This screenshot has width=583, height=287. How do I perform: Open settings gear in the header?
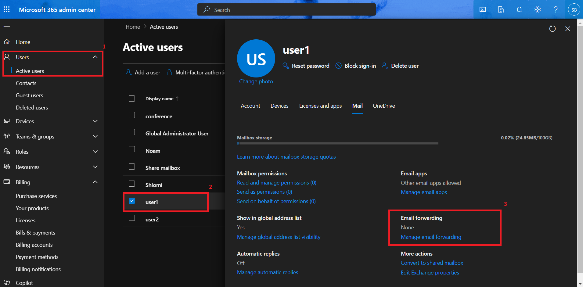538,9
